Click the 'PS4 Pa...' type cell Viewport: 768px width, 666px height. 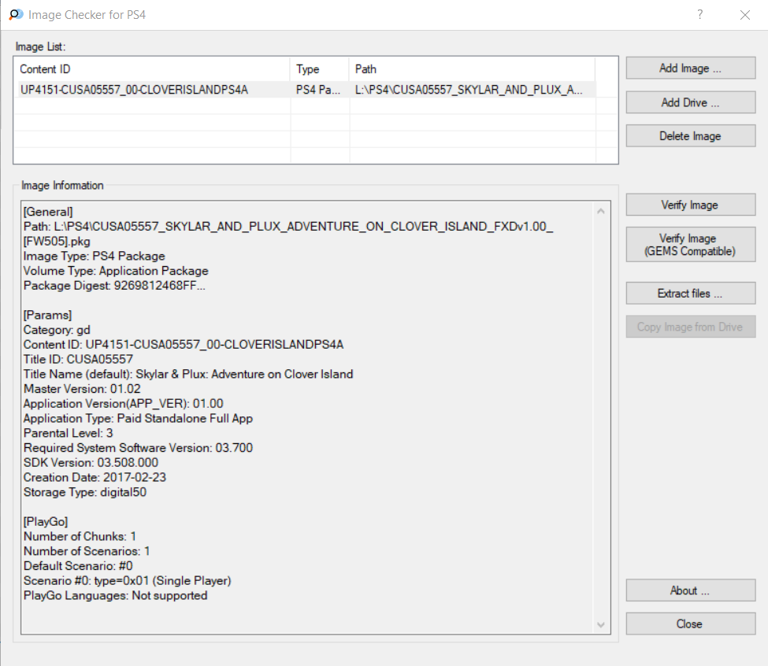pyautogui.click(x=318, y=90)
